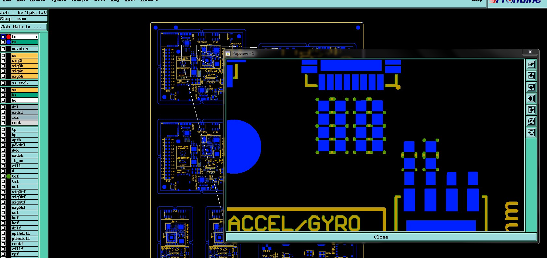Select the 'pthslotf' layer name
The image size is (547, 258).
pyautogui.click(x=25, y=239)
